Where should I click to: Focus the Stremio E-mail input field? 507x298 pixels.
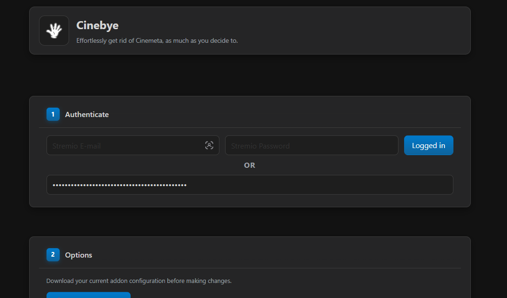[x=125, y=146]
